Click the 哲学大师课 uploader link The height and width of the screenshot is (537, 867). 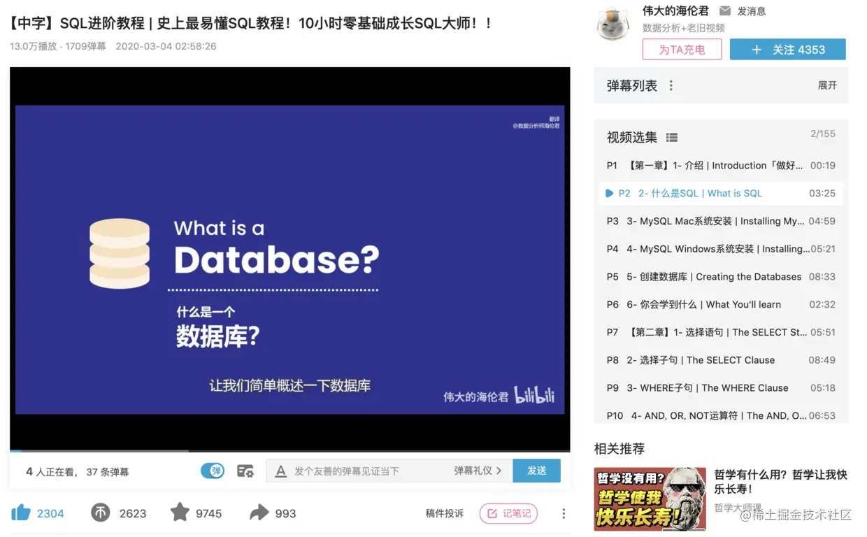(x=738, y=508)
